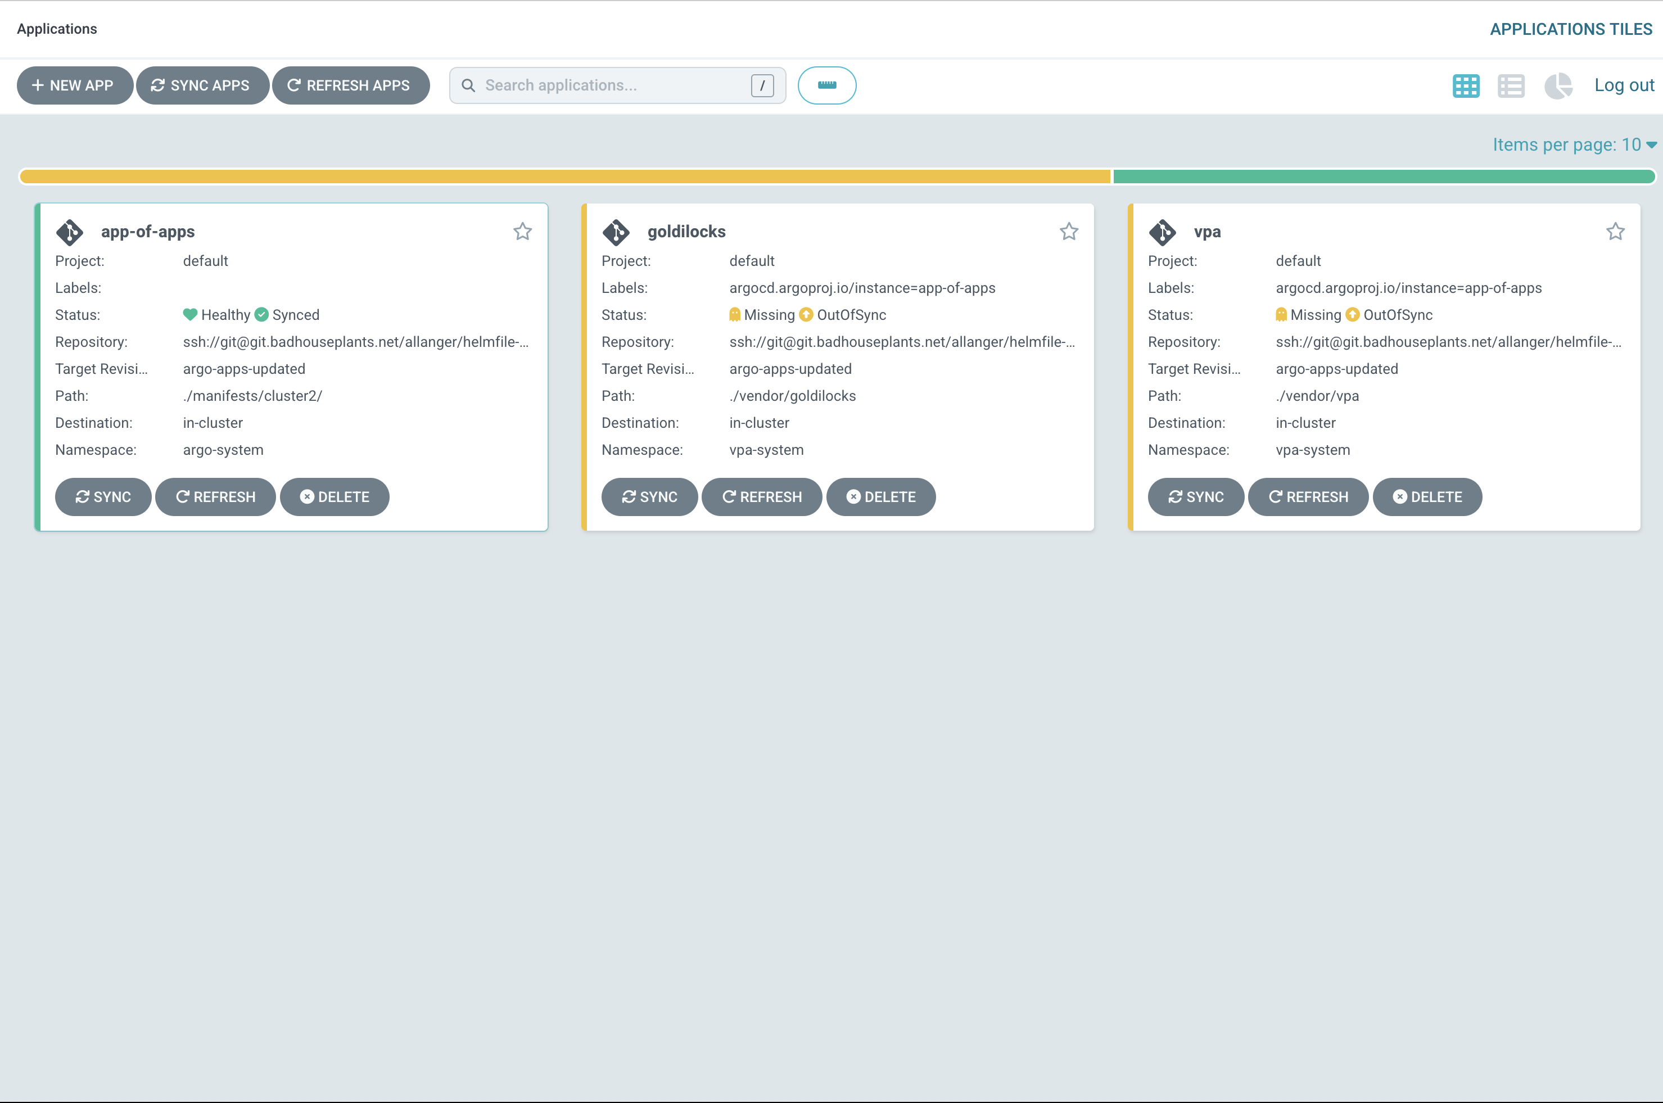1663x1103 pixels.
Task: Click the ./vendor/goldilocks path value
Action: 793,396
